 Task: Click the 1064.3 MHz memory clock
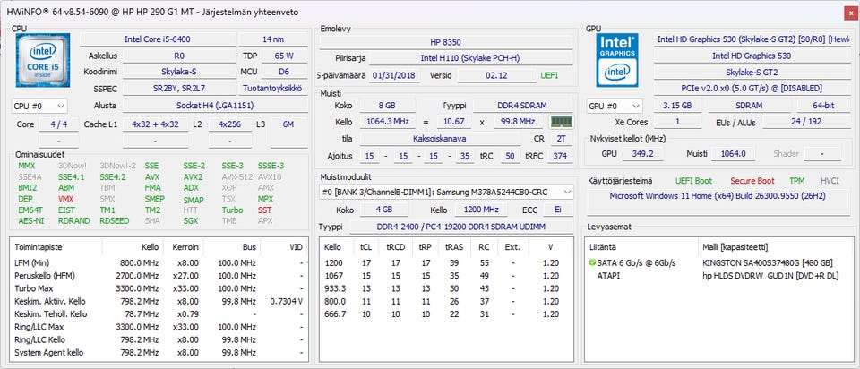[x=387, y=122]
